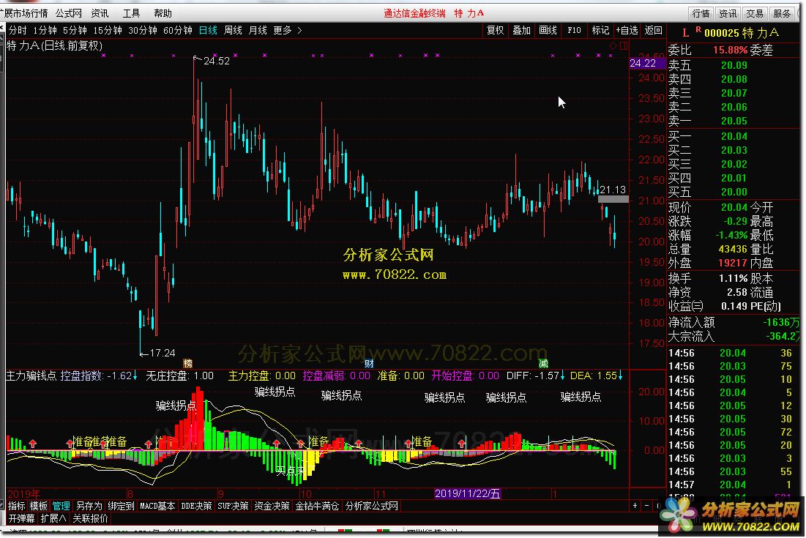
Task: Switch to 1分钟 chart period
Action: [45, 30]
